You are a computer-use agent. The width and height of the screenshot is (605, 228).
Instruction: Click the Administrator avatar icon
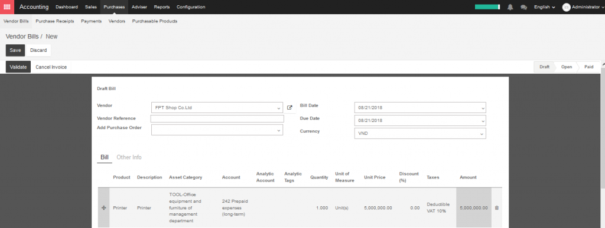point(567,7)
